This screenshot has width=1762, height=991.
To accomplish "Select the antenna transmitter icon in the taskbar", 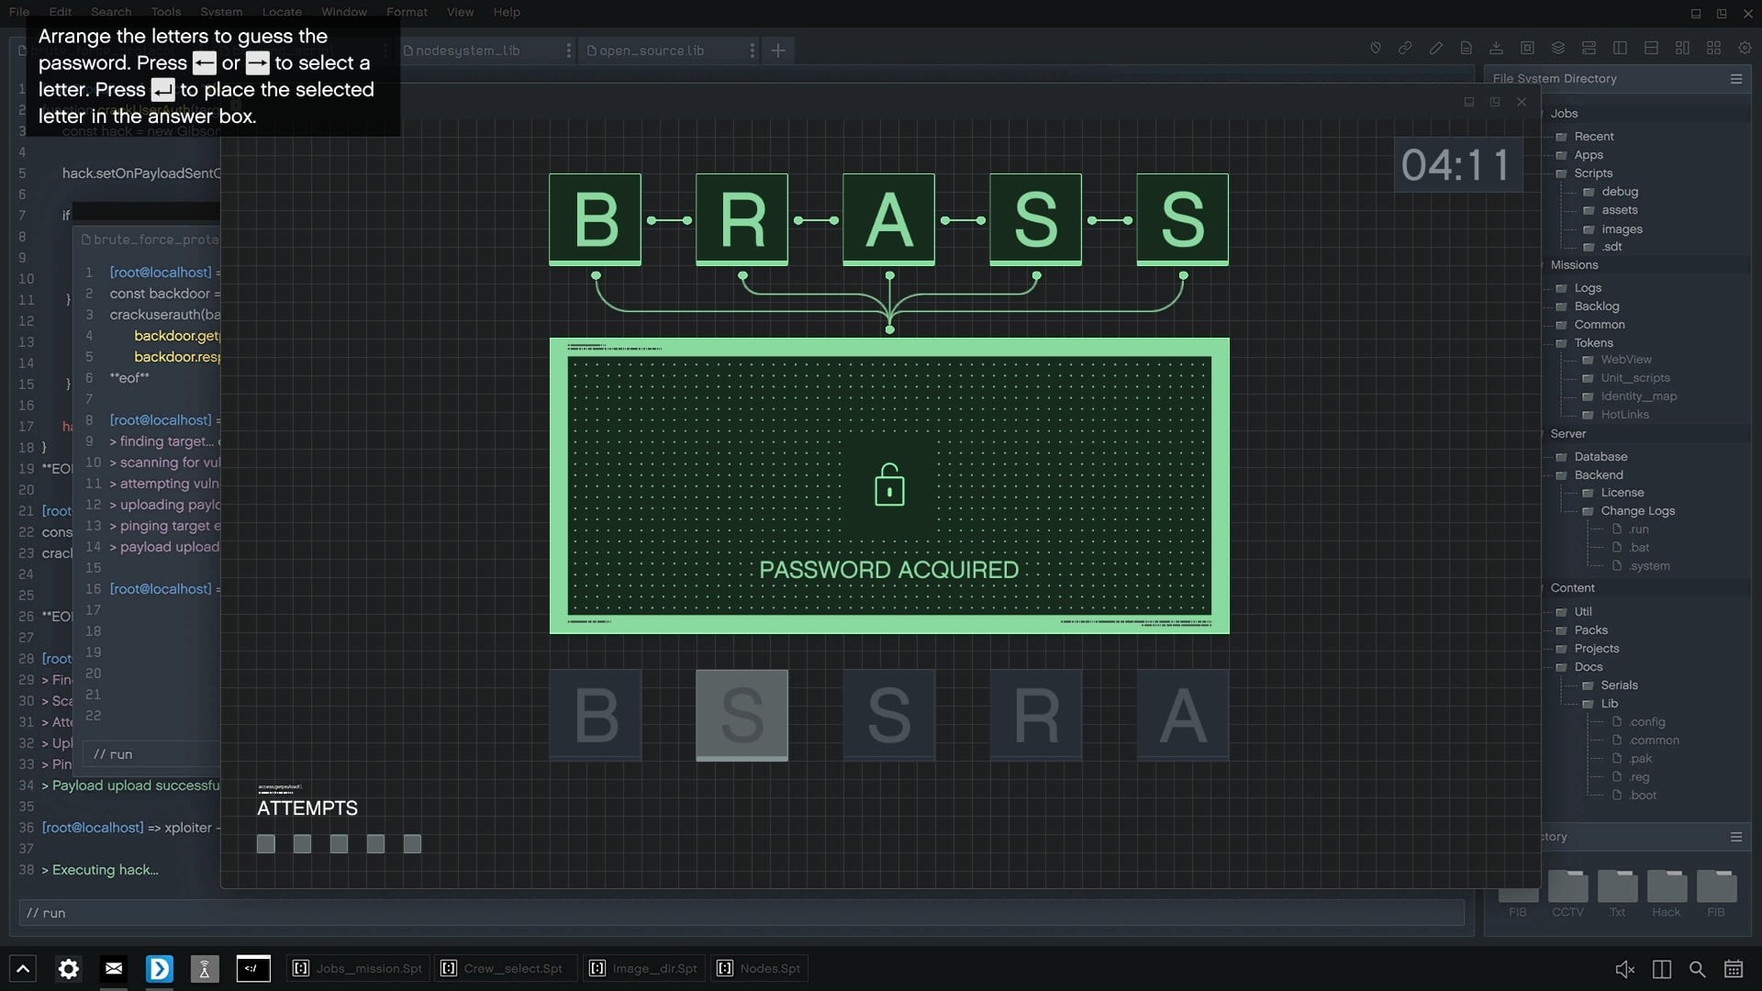I will [205, 968].
